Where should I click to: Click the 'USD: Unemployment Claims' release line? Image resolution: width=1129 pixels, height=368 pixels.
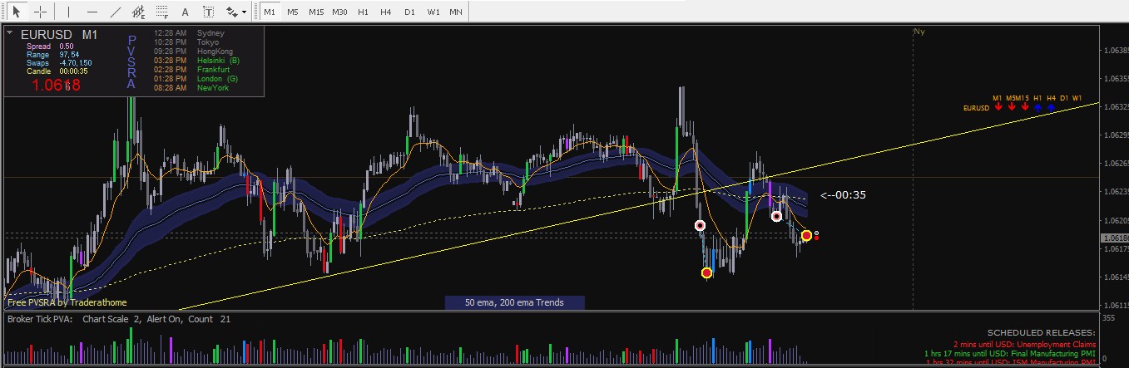coord(1024,344)
